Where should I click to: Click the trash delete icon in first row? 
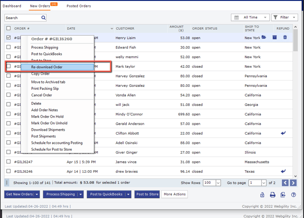pos(285,38)
